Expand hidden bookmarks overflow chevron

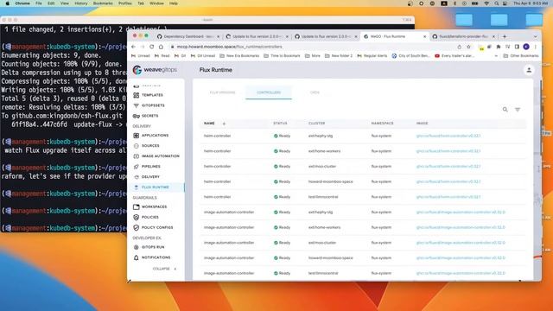pos(496,55)
